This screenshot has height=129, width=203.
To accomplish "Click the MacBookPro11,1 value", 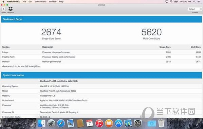I will pos(48,96).
